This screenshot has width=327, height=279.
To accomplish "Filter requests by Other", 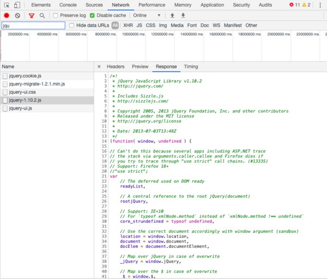I will point(251,26).
